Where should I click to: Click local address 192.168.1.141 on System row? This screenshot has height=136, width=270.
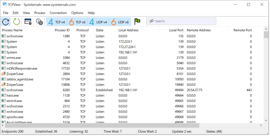(x=128, y=52)
